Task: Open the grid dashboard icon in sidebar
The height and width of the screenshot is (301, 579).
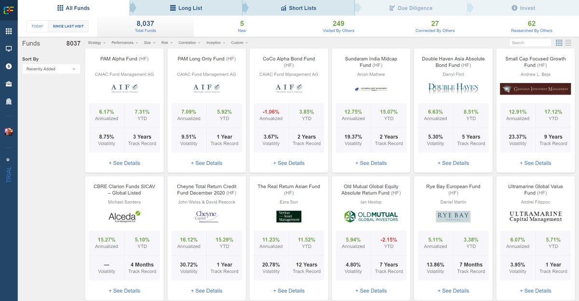Action: (x=9, y=31)
